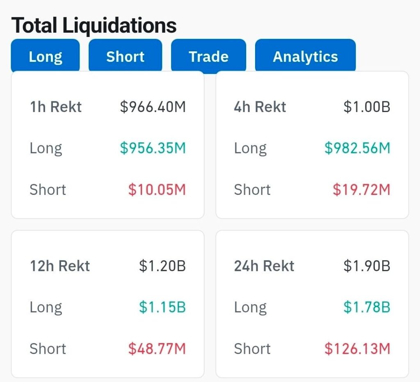The width and height of the screenshot is (420, 382).
Task: Click the 1h Rekt label
Action: tap(56, 107)
